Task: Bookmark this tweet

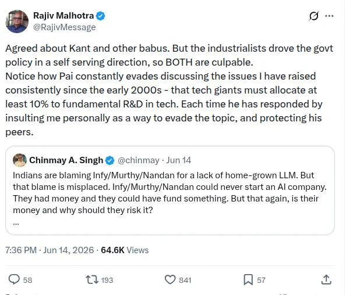Action: point(248,280)
